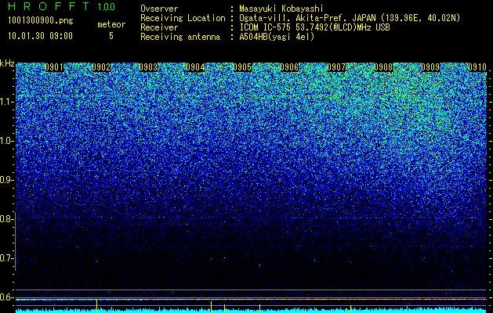The image size is (493, 313).
Task: Click the Ovserver label
Action: pyautogui.click(x=159, y=9)
